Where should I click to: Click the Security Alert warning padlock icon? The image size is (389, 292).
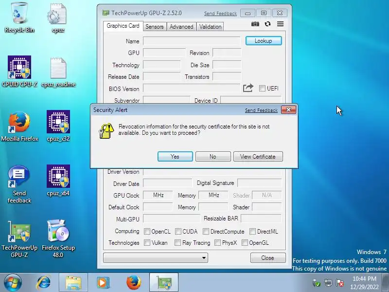[x=106, y=130]
